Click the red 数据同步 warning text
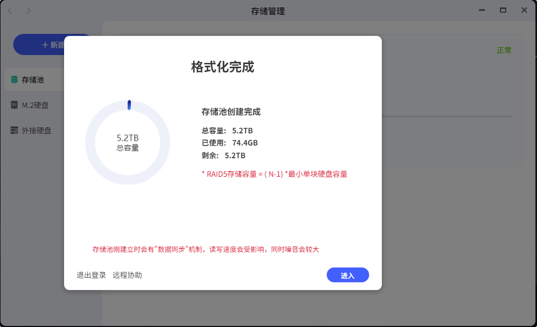 coord(205,249)
